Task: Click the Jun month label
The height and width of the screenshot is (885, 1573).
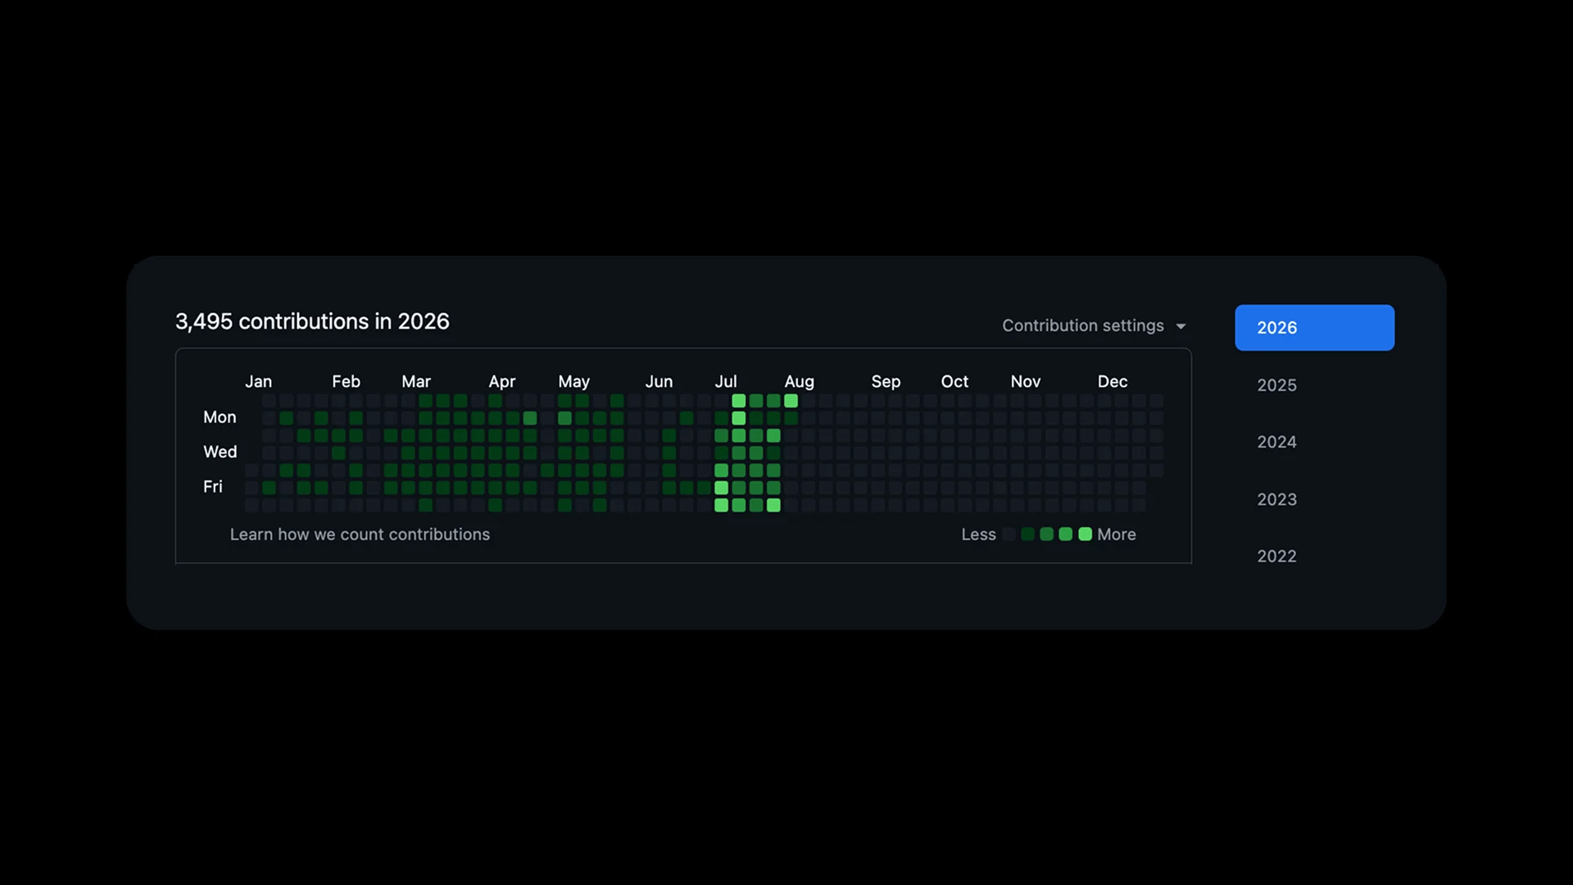Action: [659, 381]
